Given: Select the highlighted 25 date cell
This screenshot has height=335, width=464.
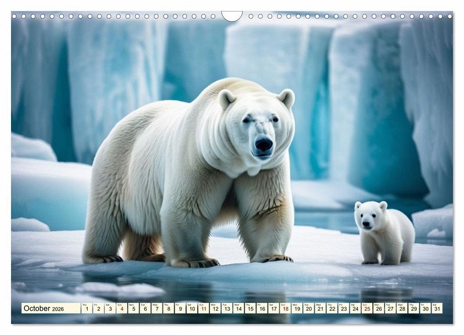Looking at the screenshot, I should pyautogui.click(x=367, y=308).
